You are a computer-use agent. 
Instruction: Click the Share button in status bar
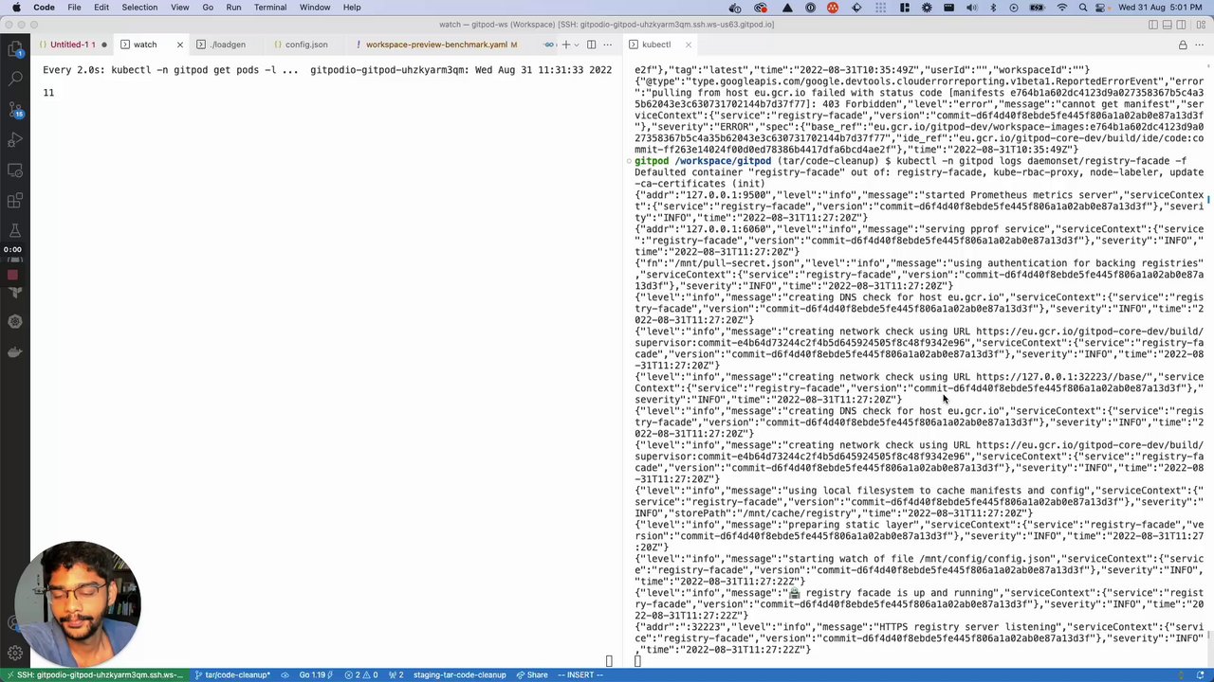coord(532,675)
